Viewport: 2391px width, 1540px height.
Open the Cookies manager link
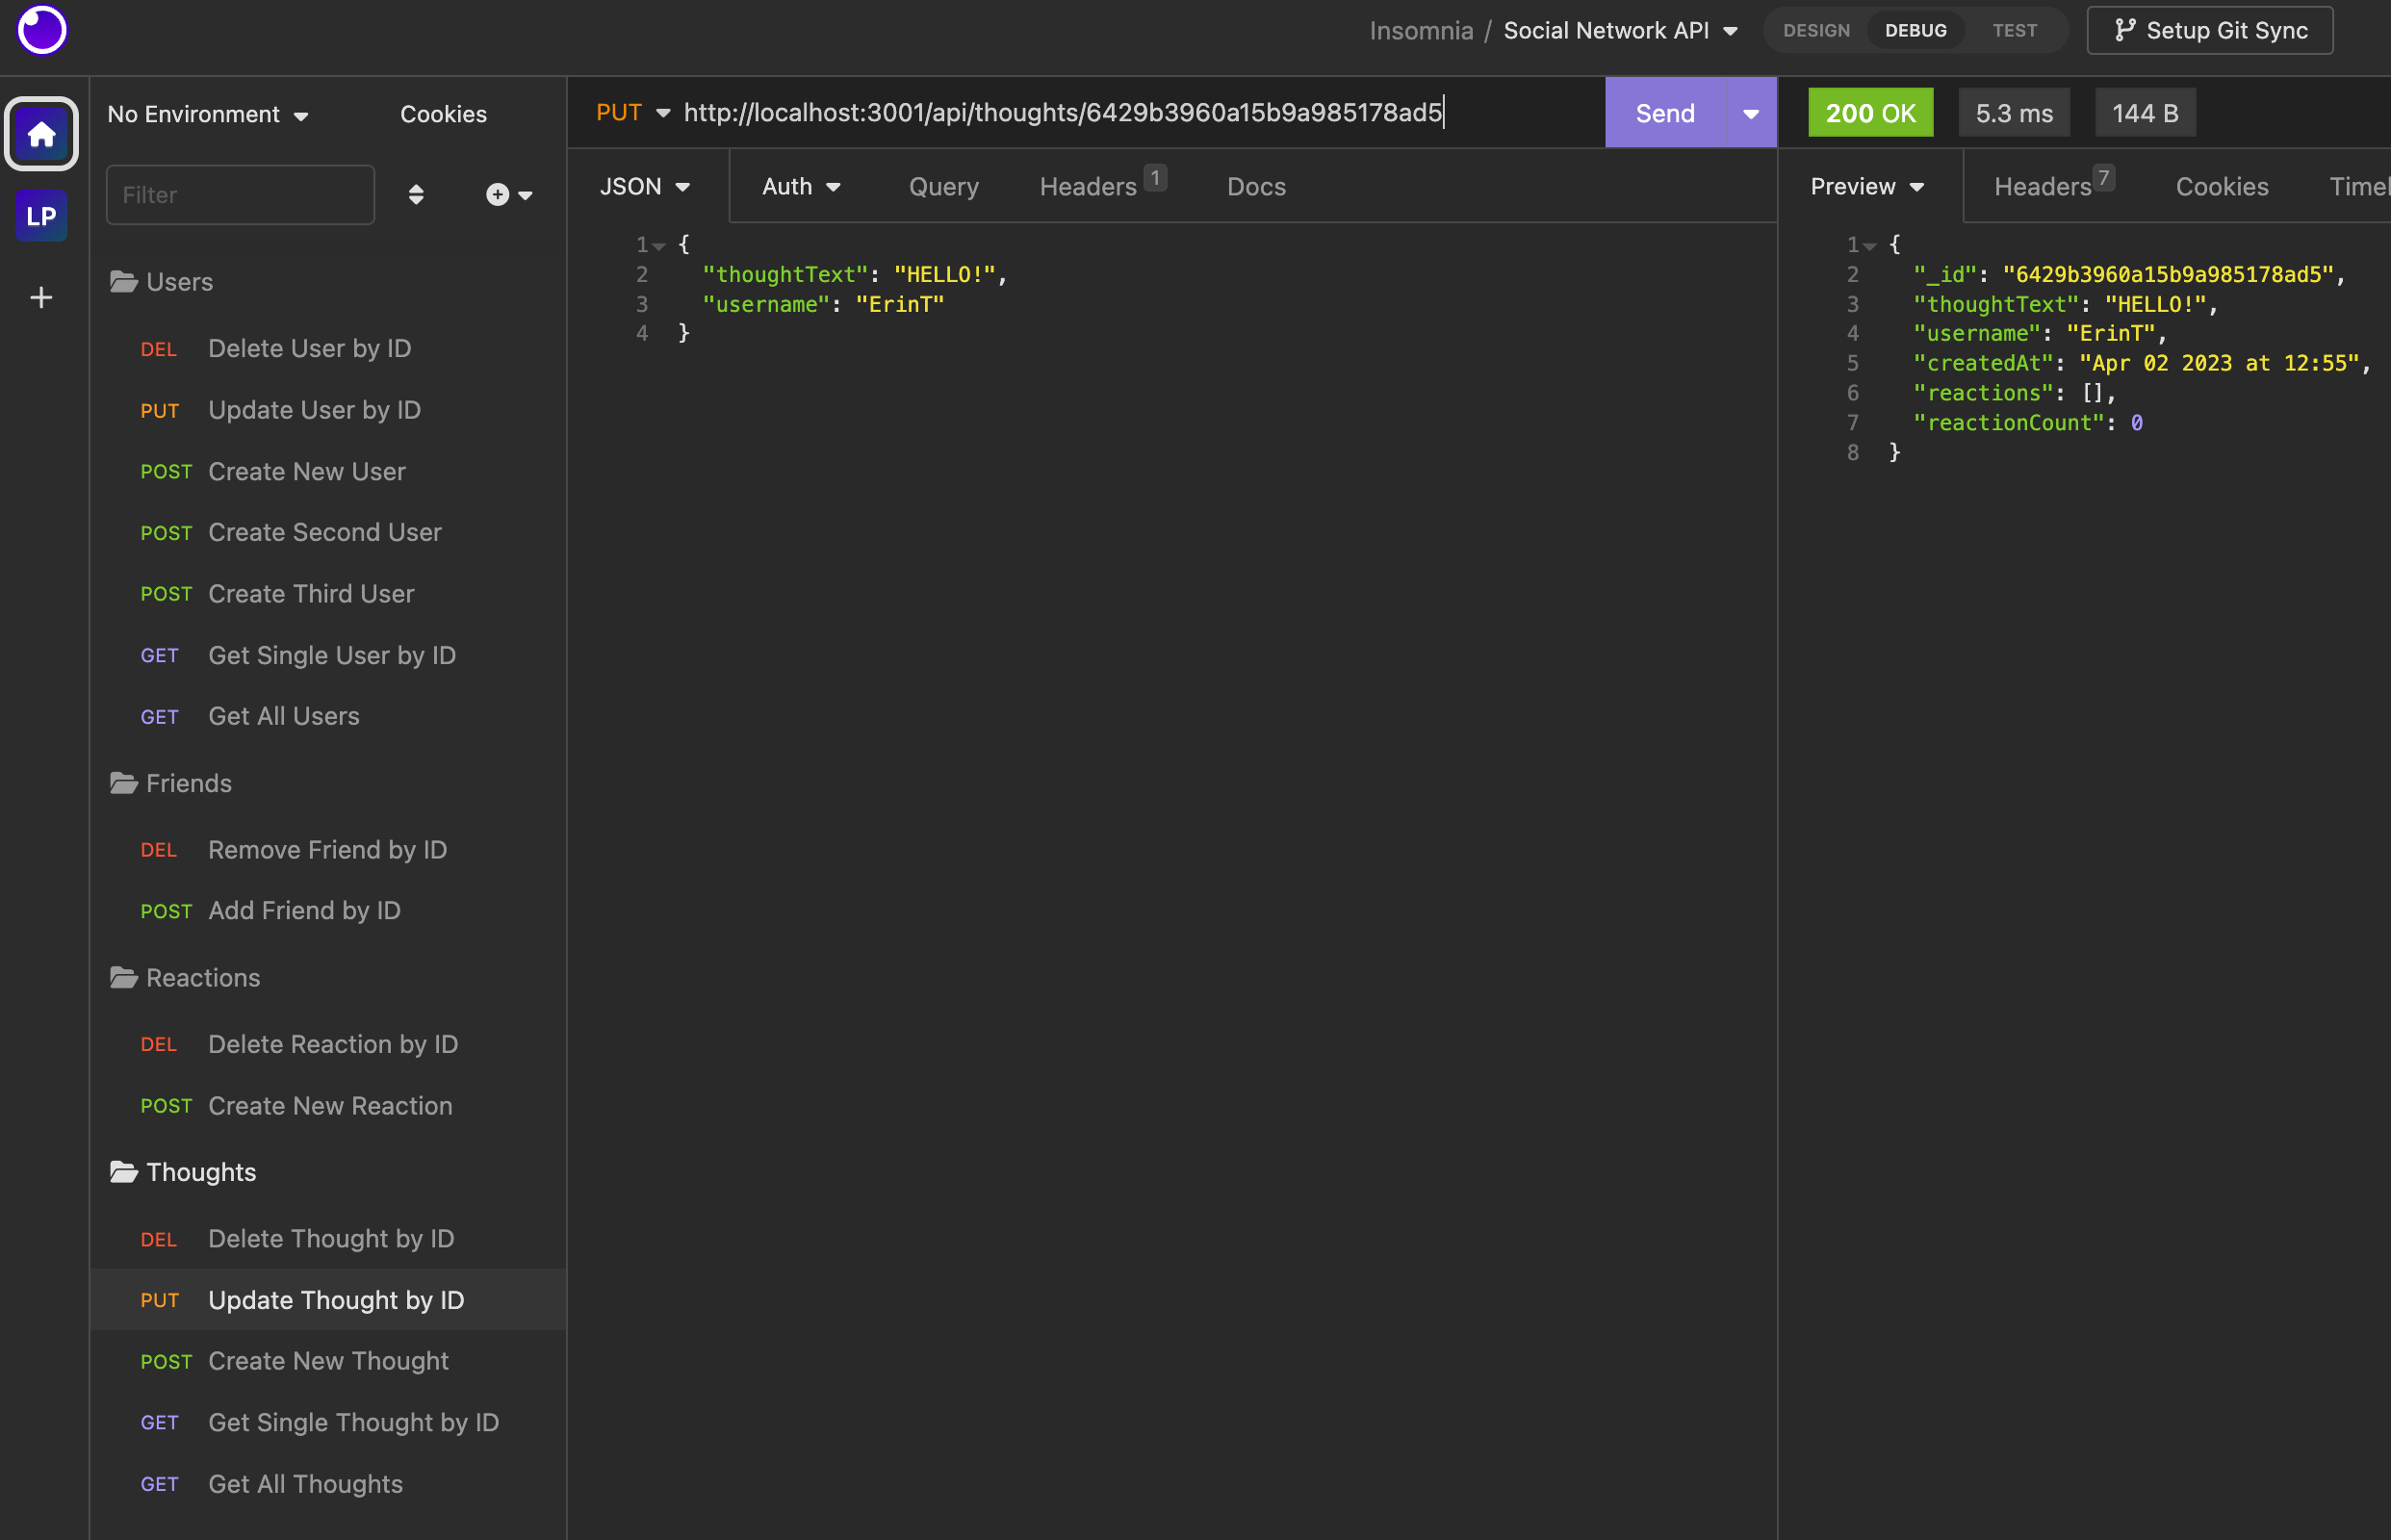[x=443, y=114]
